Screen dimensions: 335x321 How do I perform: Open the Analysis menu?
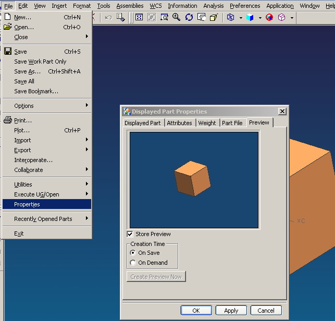point(214,6)
